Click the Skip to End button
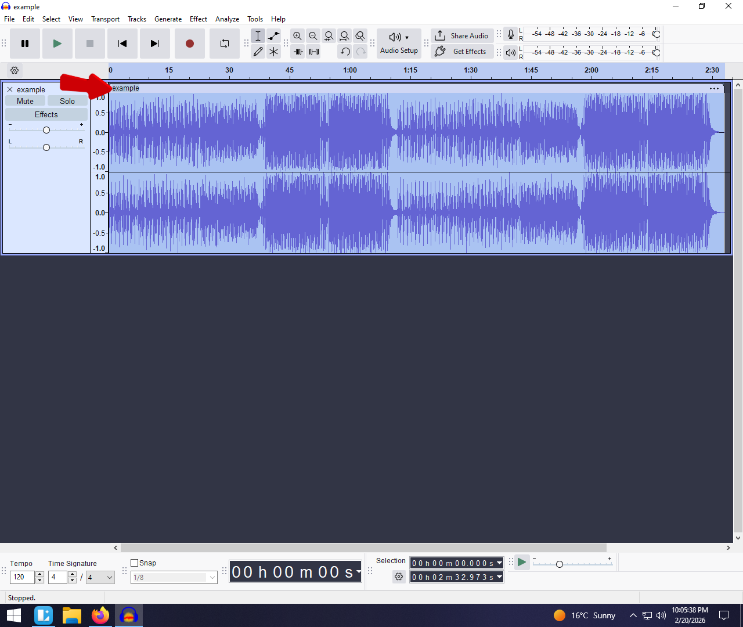Image resolution: width=743 pixels, height=627 pixels. (154, 44)
